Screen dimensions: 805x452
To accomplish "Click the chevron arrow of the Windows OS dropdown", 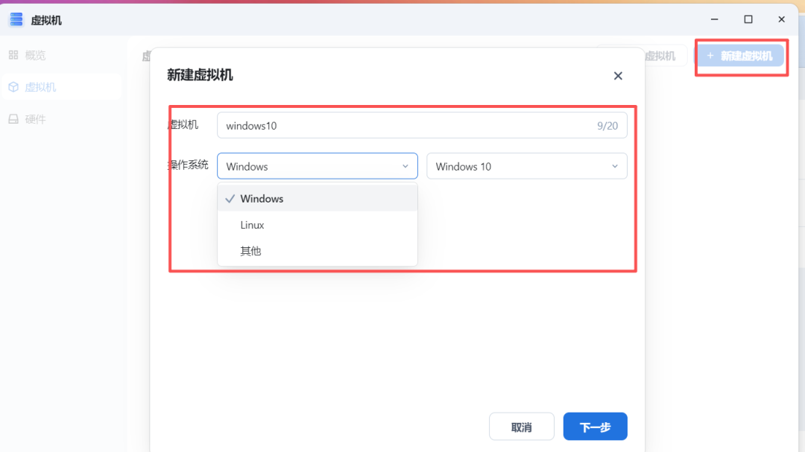I will click(405, 166).
